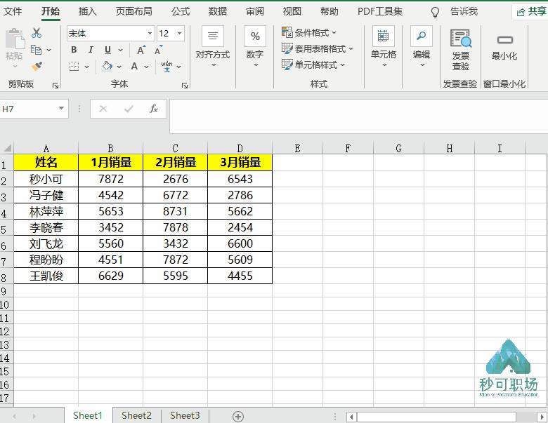
Task: Open the Alignment (对齐方式) group
Action: point(212,46)
